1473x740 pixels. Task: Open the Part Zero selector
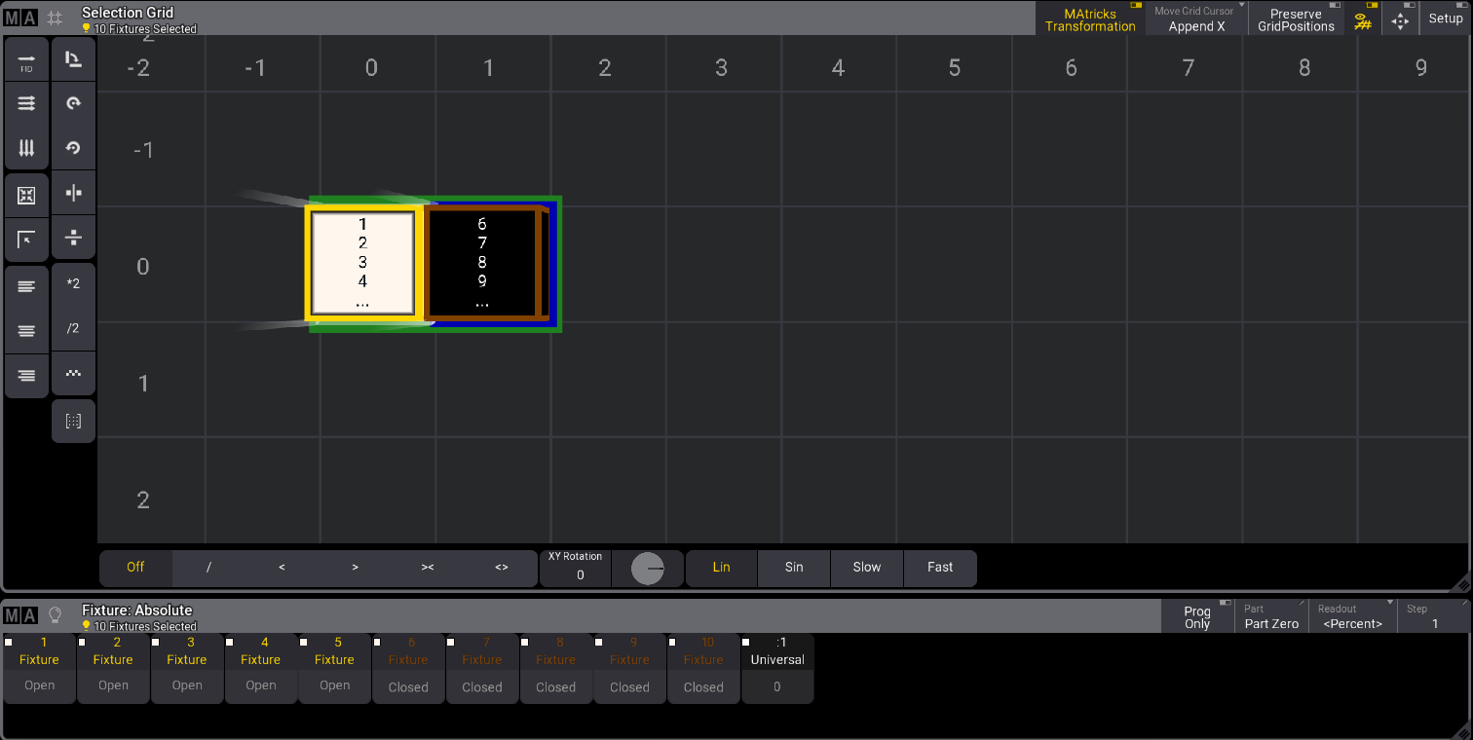point(1270,617)
